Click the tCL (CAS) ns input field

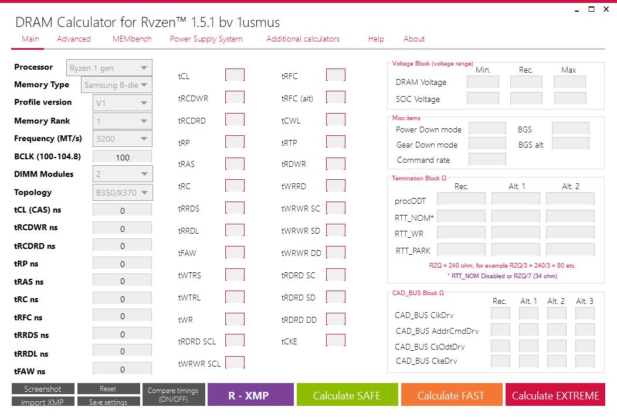122,211
